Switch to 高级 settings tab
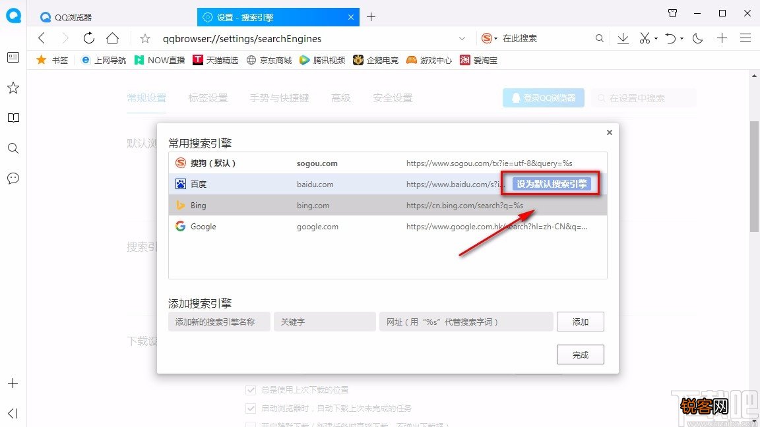The image size is (760, 427). (340, 98)
